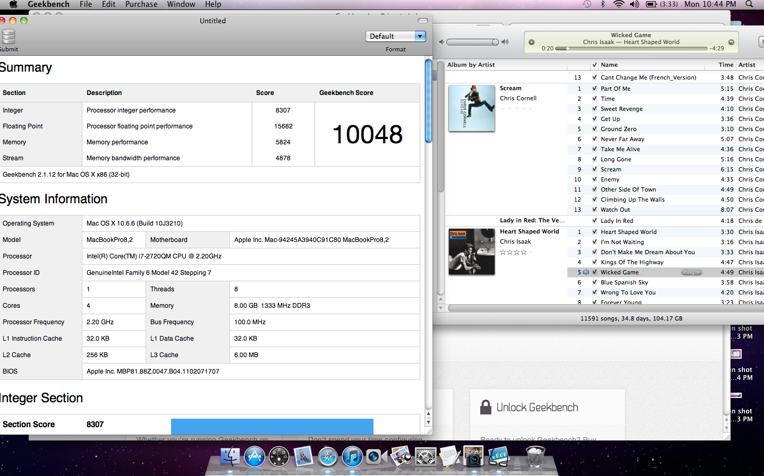Open the Apple menu
This screenshot has height=476, width=764.
click(13, 4)
